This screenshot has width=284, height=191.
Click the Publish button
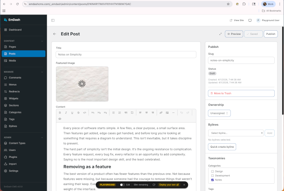[x=271, y=34]
